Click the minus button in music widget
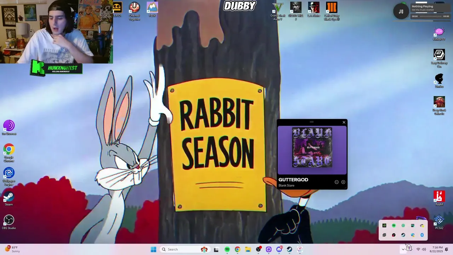Screen dimensions: 453x255 pos(337,182)
